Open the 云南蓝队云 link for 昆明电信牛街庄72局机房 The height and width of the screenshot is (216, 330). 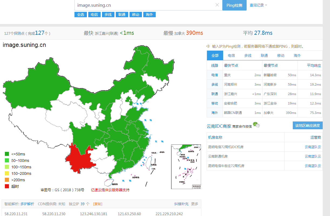tap(313, 166)
